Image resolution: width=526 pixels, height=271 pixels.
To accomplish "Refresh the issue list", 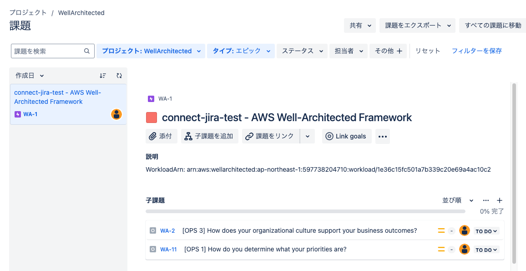I will coord(119,76).
